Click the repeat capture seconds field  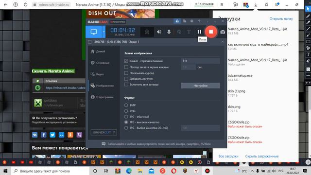(x=188, y=67)
